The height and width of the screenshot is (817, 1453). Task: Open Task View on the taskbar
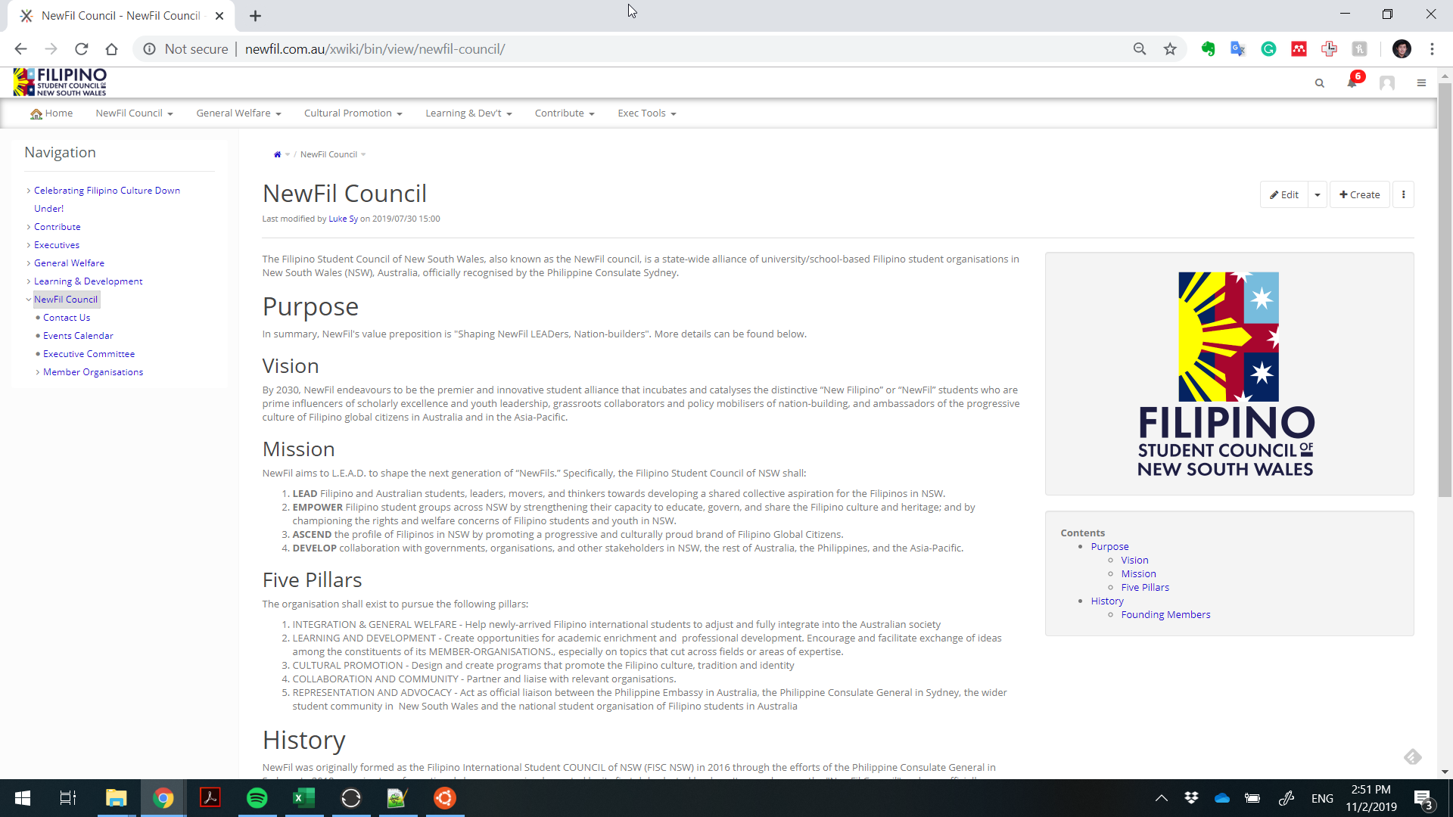[68, 798]
